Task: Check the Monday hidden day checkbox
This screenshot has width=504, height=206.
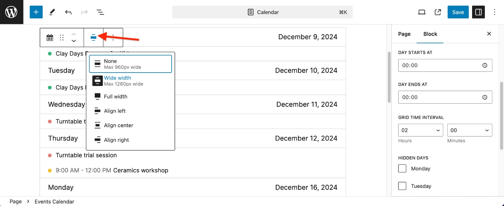Action: point(402,168)
